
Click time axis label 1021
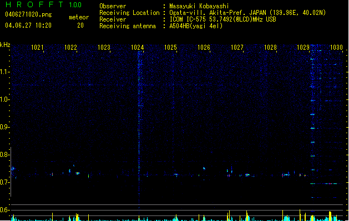point(37,48)
